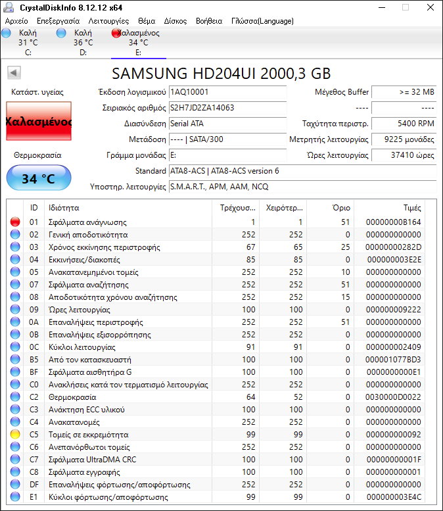Select the Από τον κατασκευαστή attribute row
The image size is (443, 511).
click(x=217, y=360)
